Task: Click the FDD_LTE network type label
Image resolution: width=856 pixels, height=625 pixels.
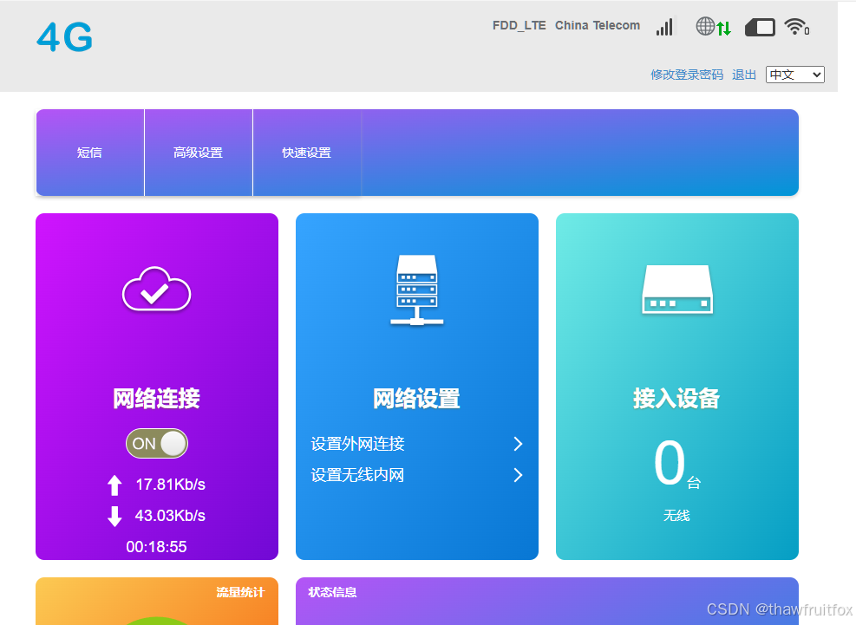Action: tap(519, 26)
